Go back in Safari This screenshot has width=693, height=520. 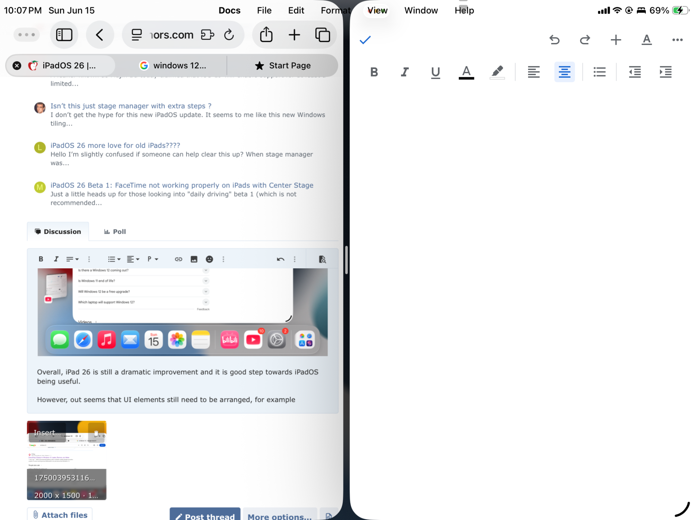(100, 35)
